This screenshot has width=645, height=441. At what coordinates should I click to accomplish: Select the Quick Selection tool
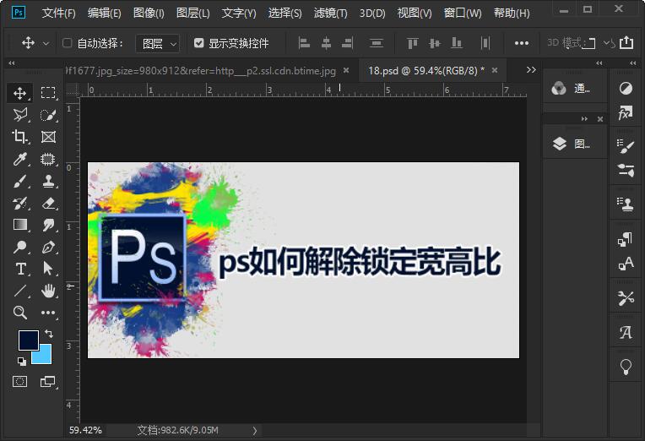coord(48,115)
